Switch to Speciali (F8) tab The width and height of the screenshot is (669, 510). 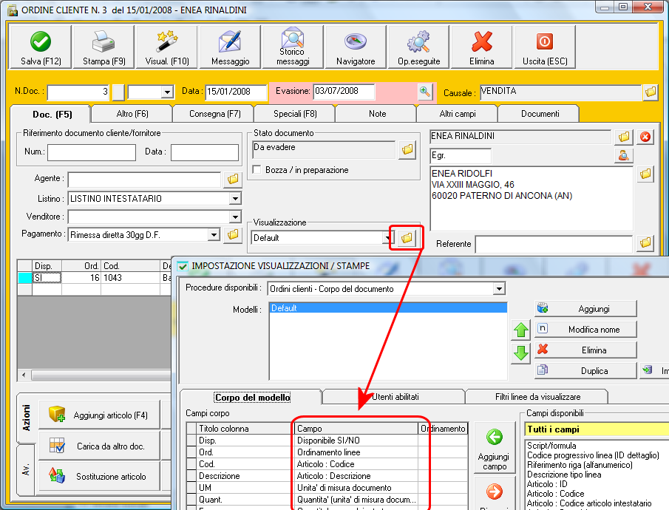(295, 114)
